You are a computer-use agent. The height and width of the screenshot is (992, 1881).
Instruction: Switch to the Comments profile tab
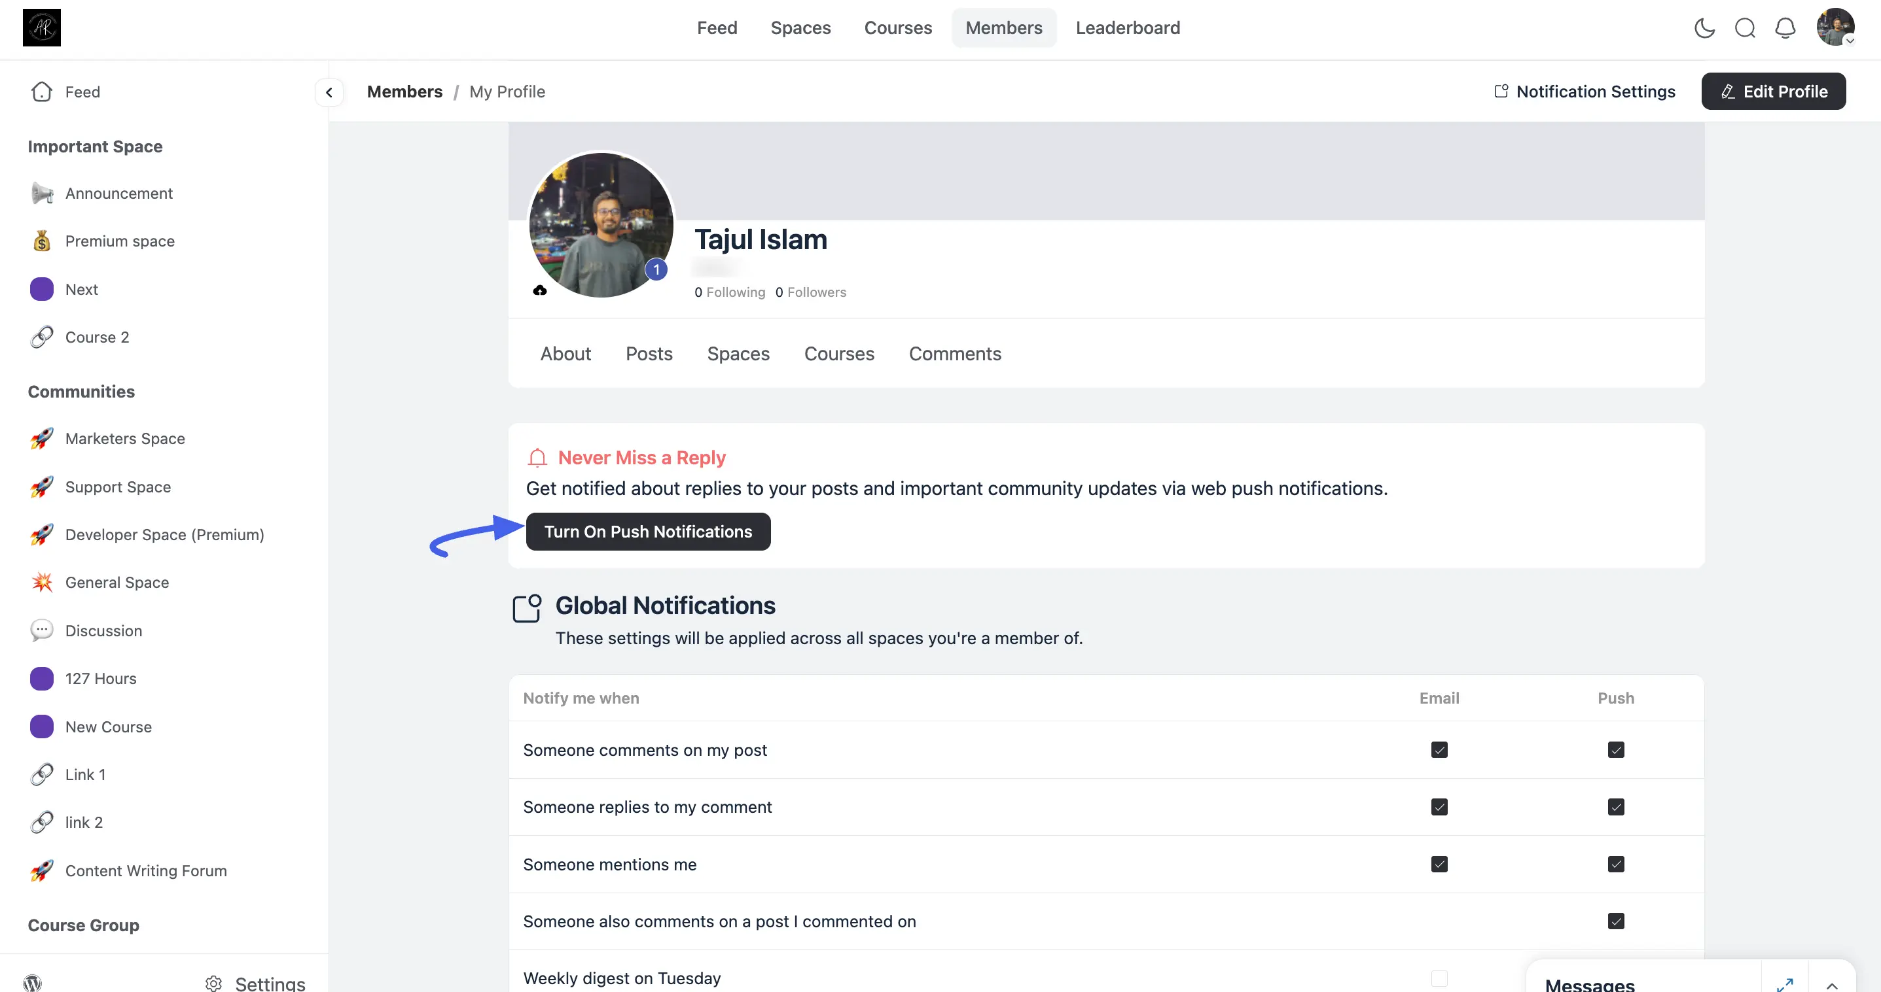pos(954,354)
